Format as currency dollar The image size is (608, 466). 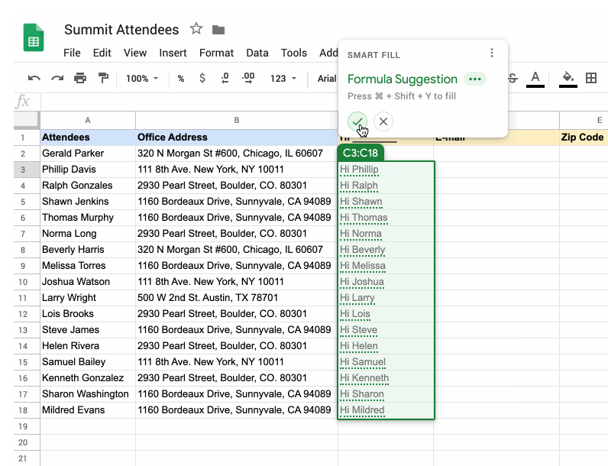(202, 79)
